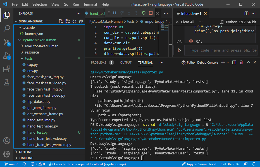Open explorer Views and More Actions ellipsis
This screenshot has width=260, height=167.
click(x=78, y=13)
